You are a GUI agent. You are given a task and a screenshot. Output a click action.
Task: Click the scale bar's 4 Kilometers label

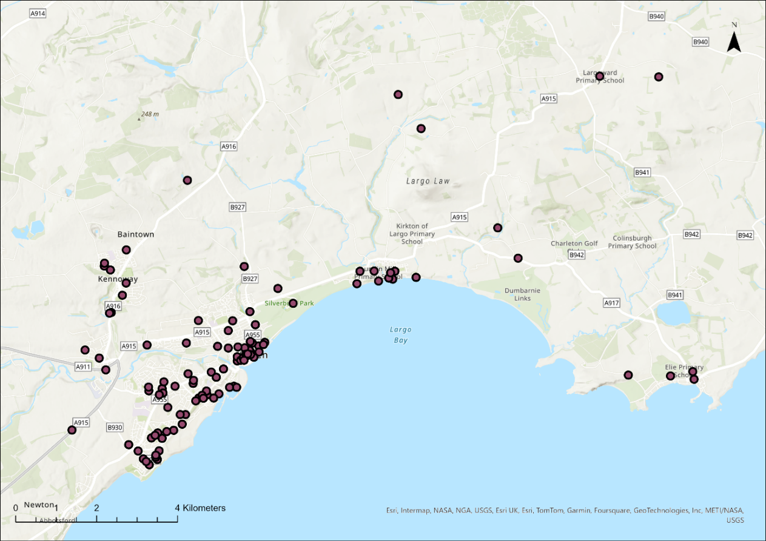click(x=201, y=508)
